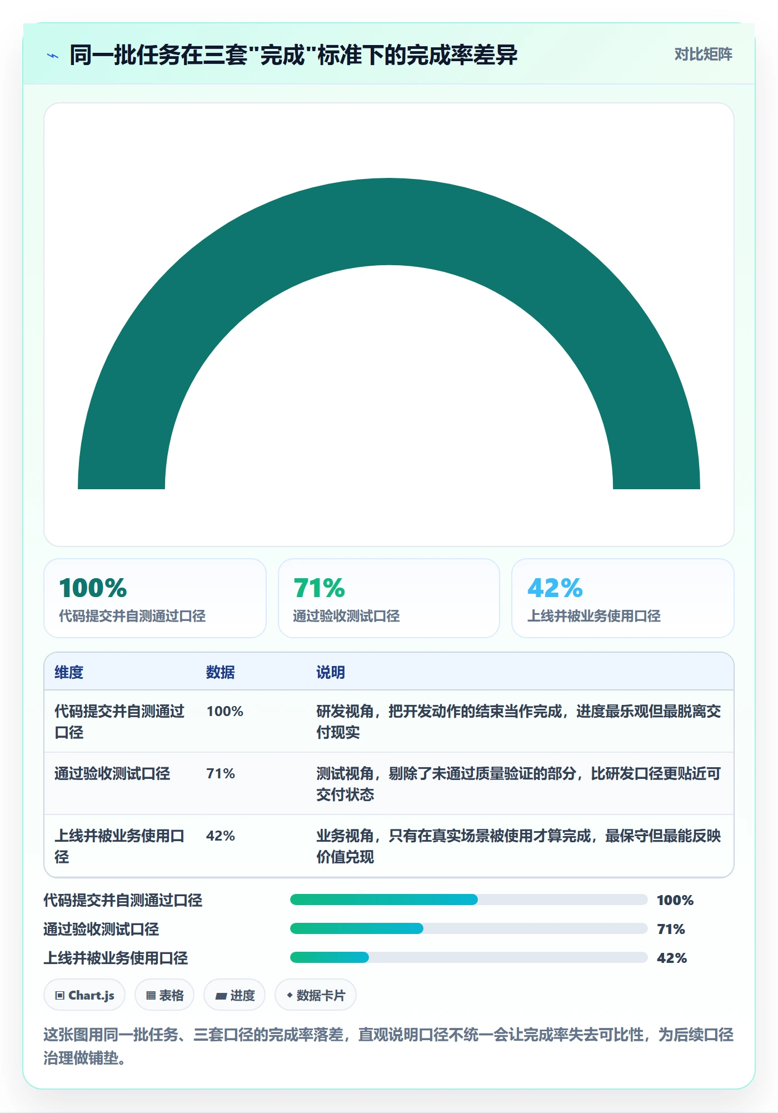Click the diamond icon in the 数据卡片 chip
Image resolution: width=778 pixels, height=1113 pixels.
[290, 995]
